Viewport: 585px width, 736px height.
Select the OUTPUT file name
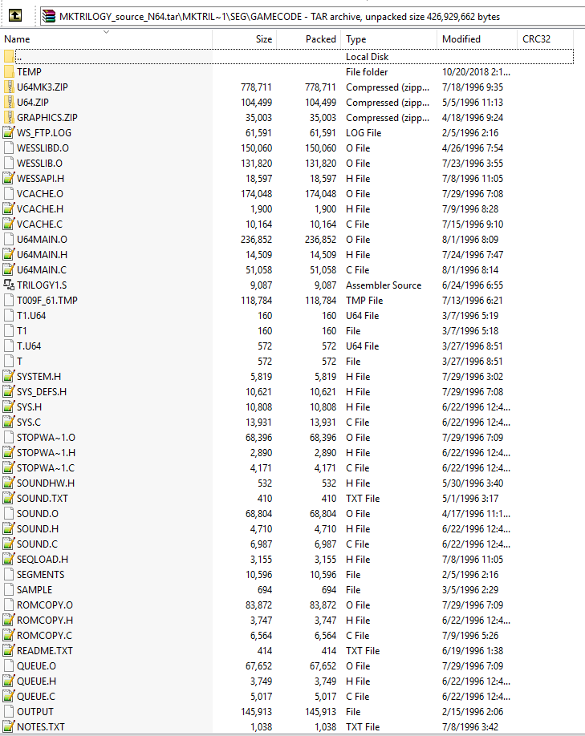(35, 712)
